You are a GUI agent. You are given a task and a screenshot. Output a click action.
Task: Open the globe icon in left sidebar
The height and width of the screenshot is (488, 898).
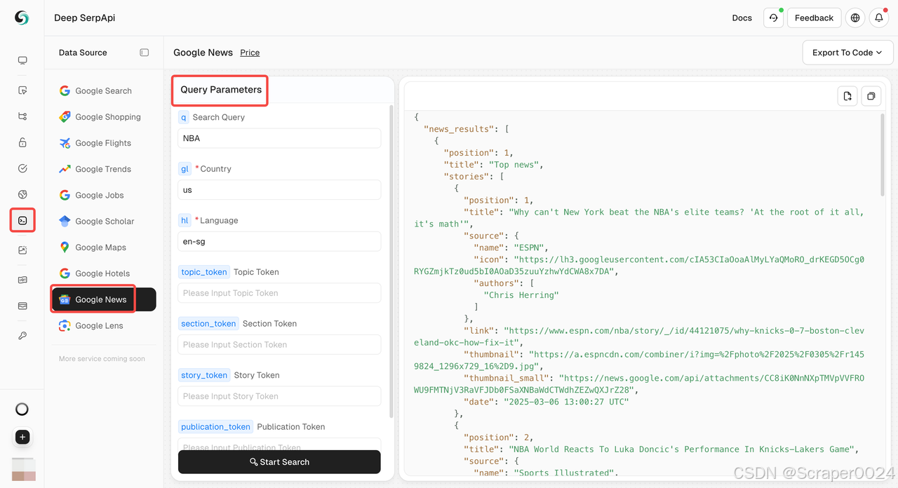pos(22,194)
